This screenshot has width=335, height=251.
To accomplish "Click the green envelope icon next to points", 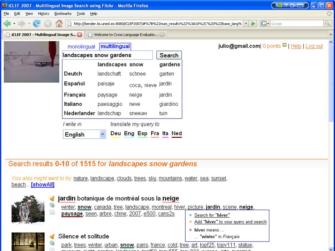I will (x=284, y=45).
